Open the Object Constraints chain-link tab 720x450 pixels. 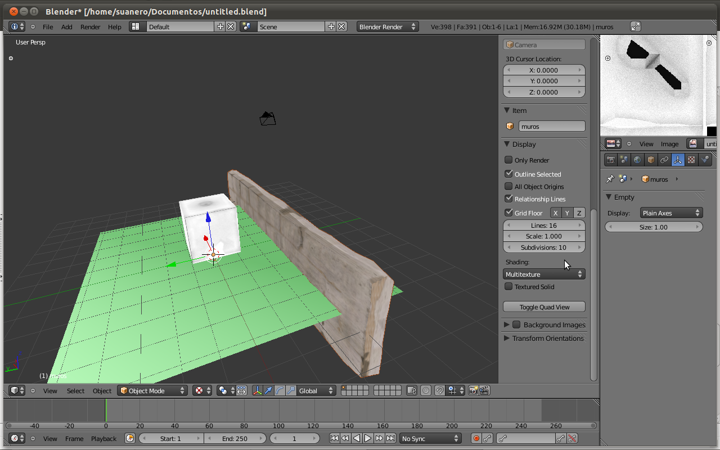[x=664, y=160]
